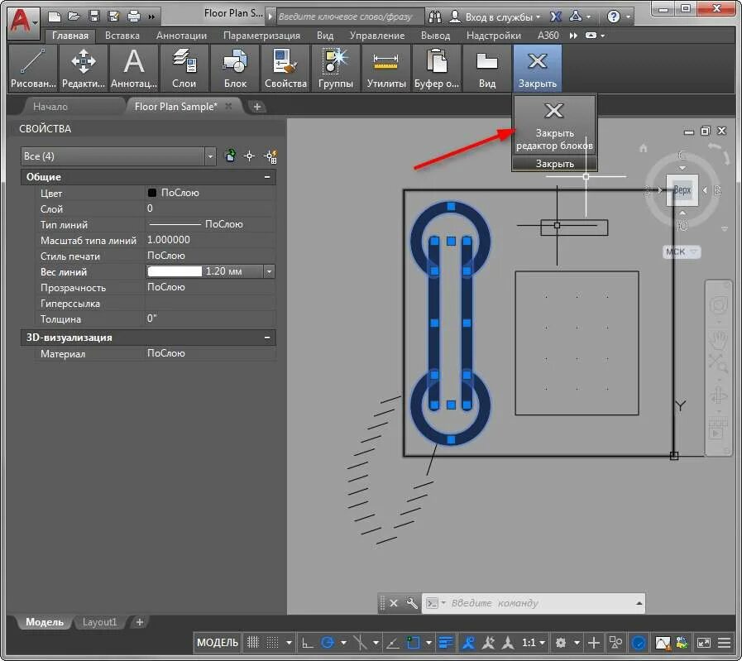Toggle lineweight display in status bar
742x661 pixels.
coord(446,642)
